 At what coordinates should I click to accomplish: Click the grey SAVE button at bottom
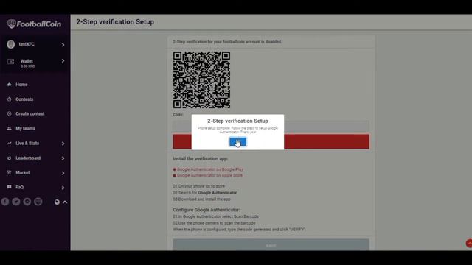271,244
